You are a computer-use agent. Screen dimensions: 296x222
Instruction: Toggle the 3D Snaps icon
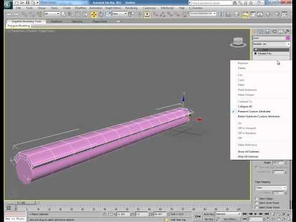click(156, 14)
